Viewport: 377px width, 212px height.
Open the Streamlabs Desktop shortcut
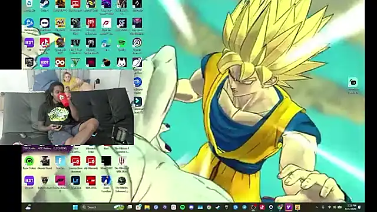(x=353, y=82)
